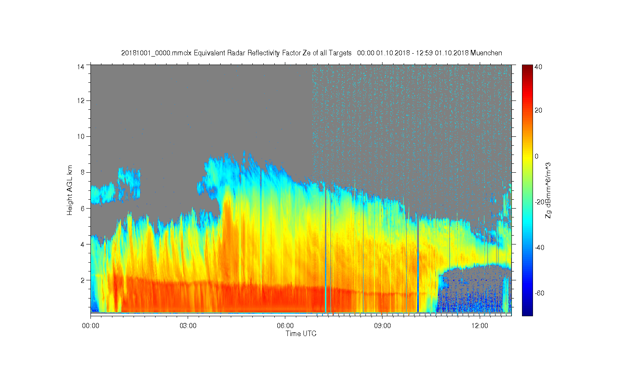
Task: Click the height tick label 8
Action: click(x=83, y=172)
